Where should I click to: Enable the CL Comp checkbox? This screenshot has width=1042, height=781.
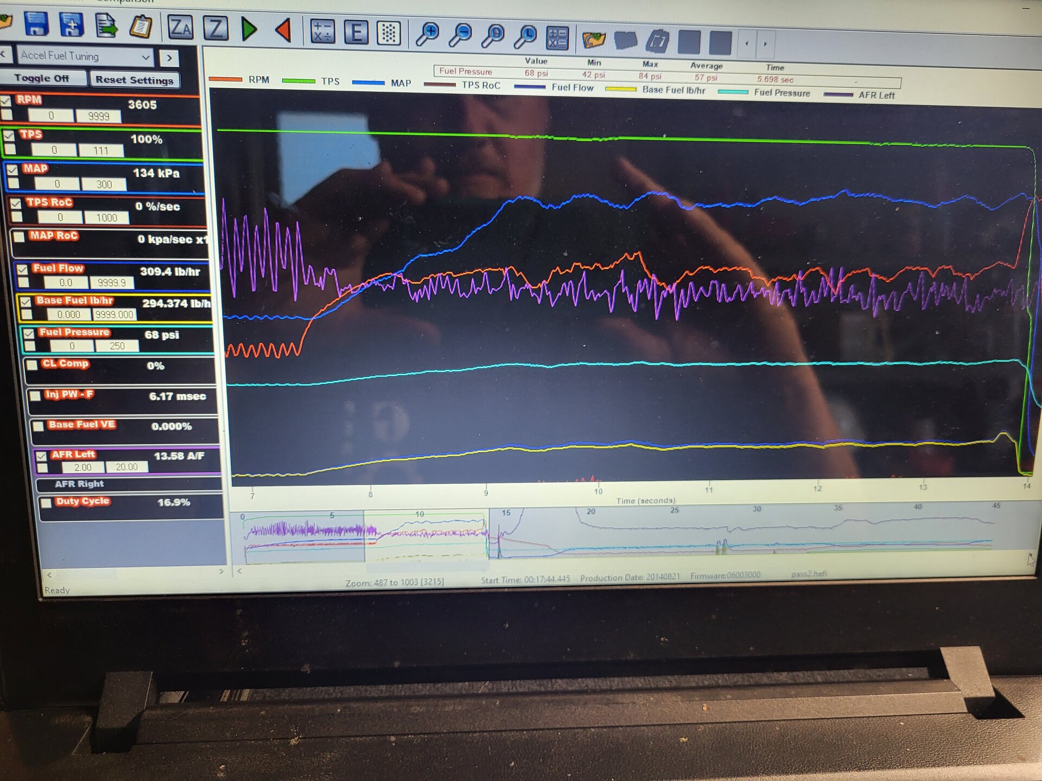pyautogui.click(x=32, y=364)
